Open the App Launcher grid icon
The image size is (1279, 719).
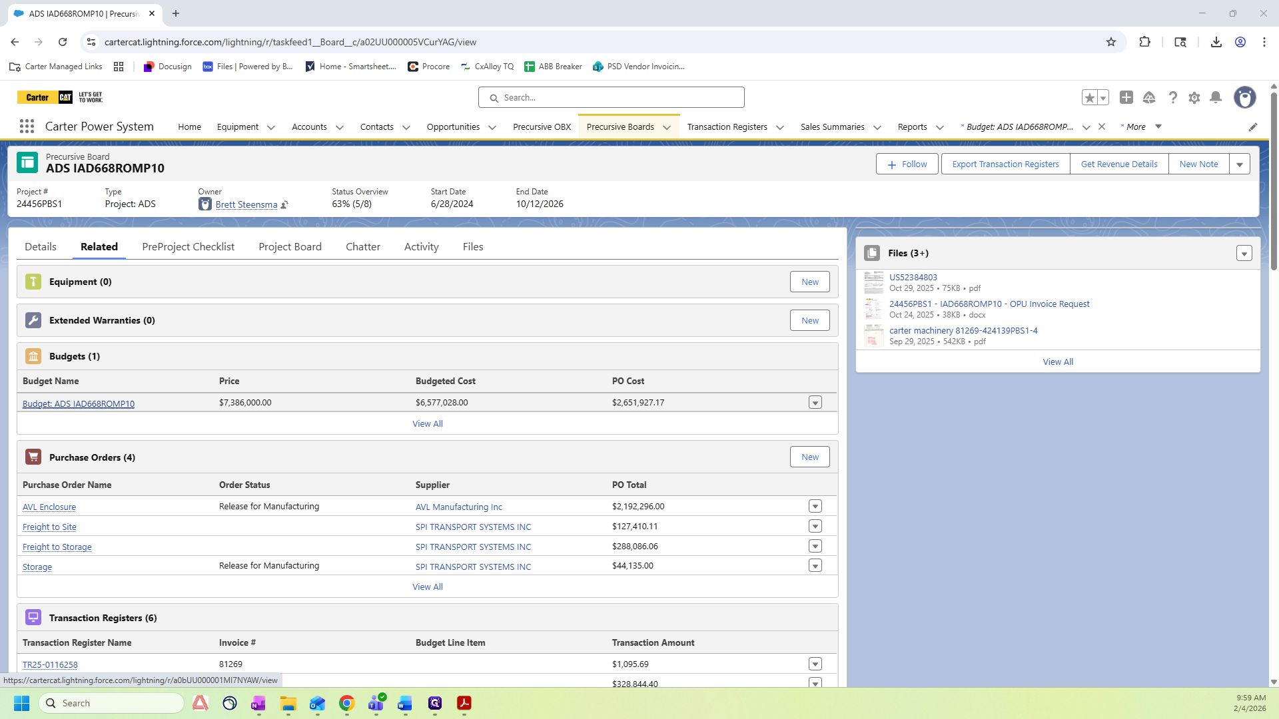click(x=27, y=126)
